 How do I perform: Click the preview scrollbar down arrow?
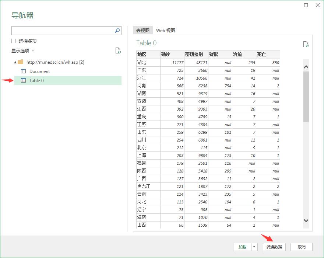(x=306, y=220)
